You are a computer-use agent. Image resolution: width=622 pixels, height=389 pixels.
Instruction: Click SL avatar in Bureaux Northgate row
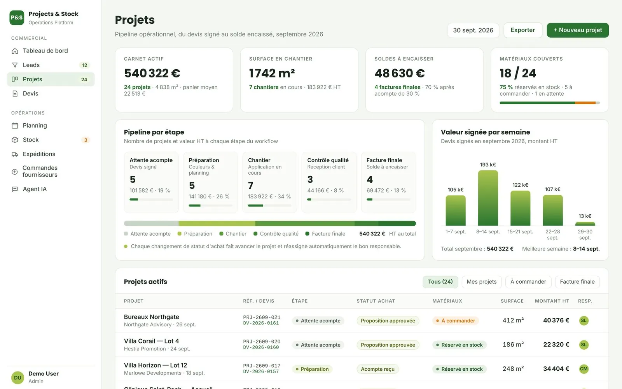584,321
